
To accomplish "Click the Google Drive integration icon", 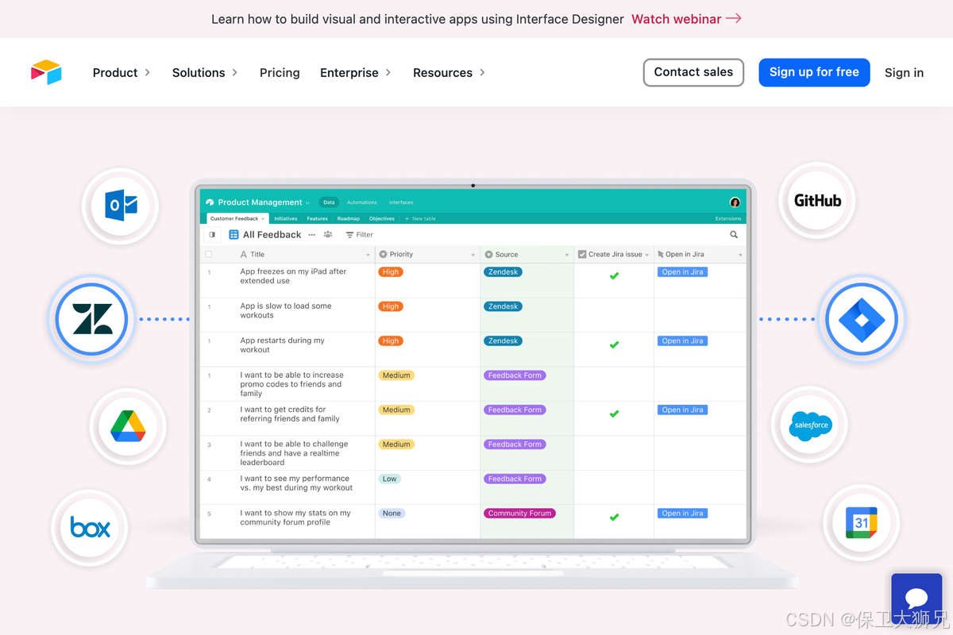I will tap(128, 427).
